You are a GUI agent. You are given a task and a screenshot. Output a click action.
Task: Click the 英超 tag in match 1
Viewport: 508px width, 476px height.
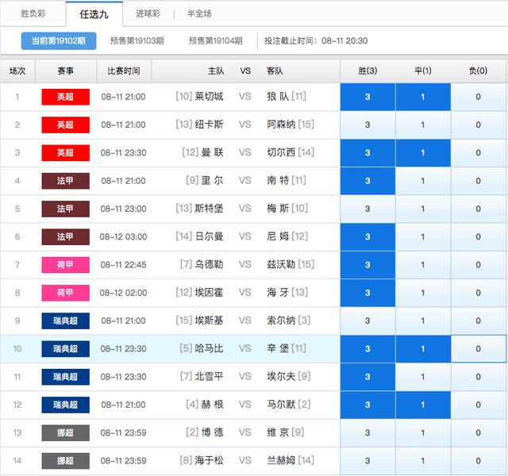click(x=65, y=97)
